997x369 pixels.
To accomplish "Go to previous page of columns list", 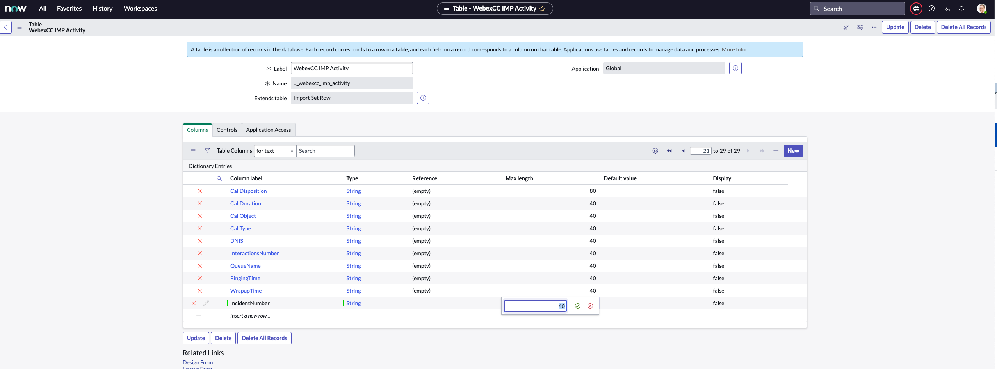I will click(x=683, y=151).
